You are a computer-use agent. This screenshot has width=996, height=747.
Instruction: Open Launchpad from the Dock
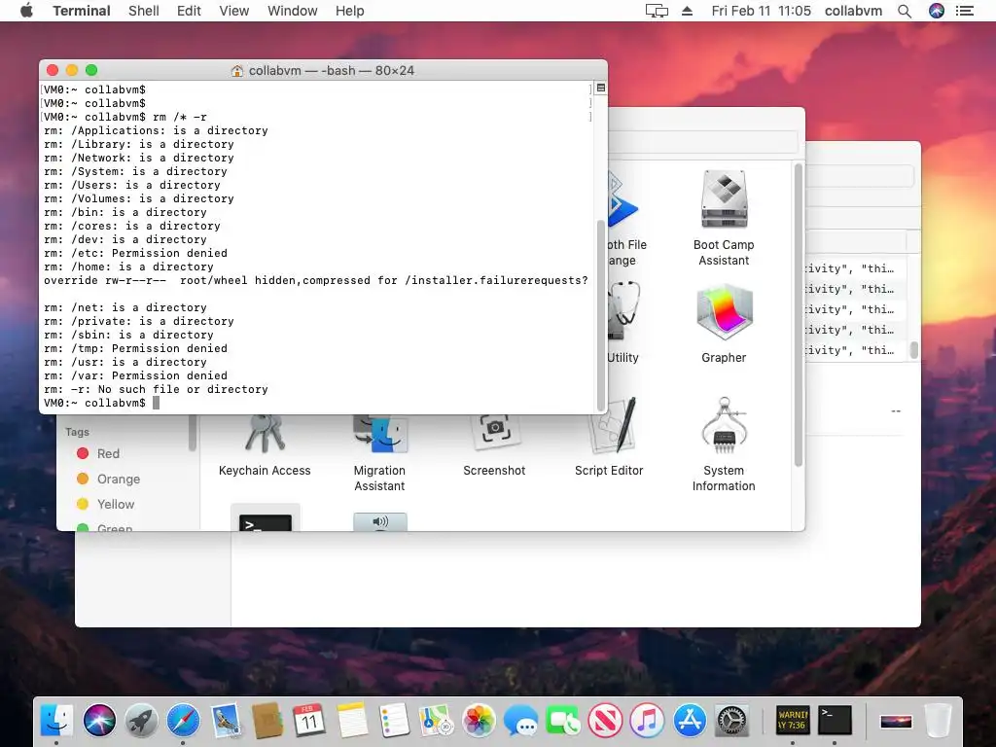click(141, 721)
